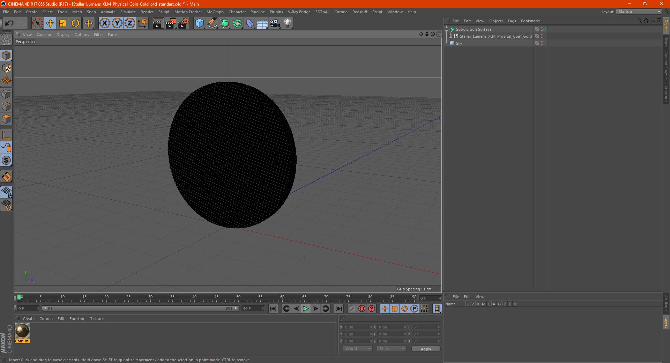Toggle Subdivision Surface enable checkmark

545,29
